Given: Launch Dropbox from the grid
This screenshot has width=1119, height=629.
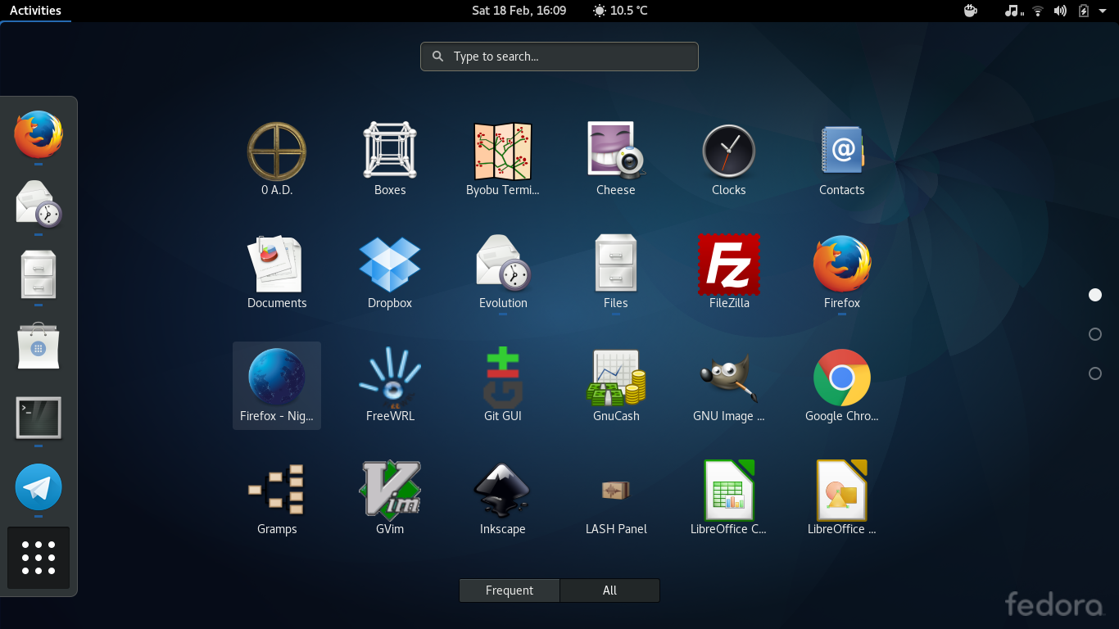Looking at the screenshot, I should coord(390,265).
